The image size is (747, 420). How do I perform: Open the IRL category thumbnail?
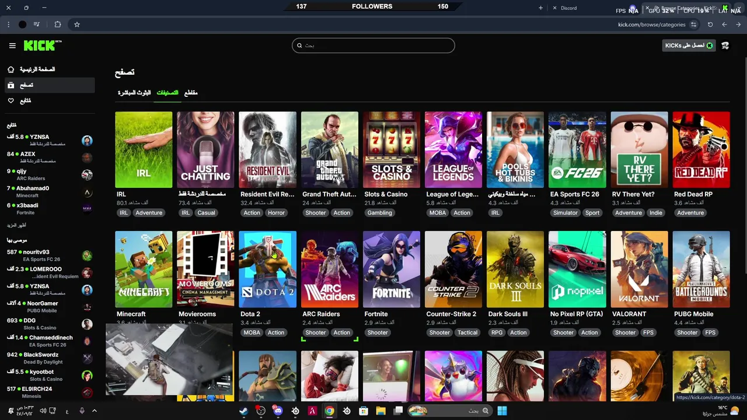(144, 150)
